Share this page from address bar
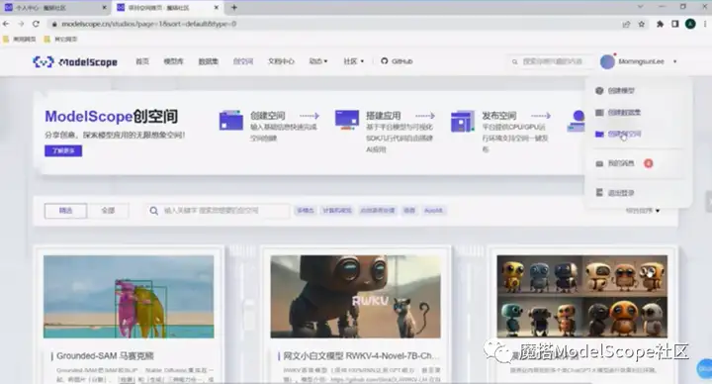Viewport: 712px width, 384px height. click(626, 24)
